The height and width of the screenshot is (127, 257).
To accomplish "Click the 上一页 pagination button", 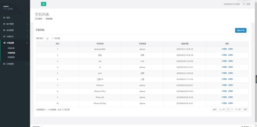I will (x=222, y=110).
